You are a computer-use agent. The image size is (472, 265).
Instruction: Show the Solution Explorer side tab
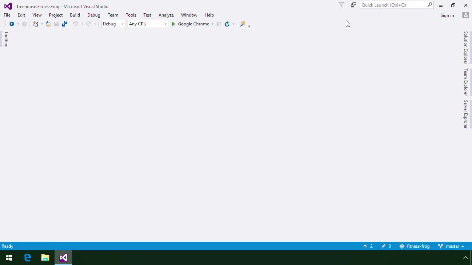click(466, 47)
